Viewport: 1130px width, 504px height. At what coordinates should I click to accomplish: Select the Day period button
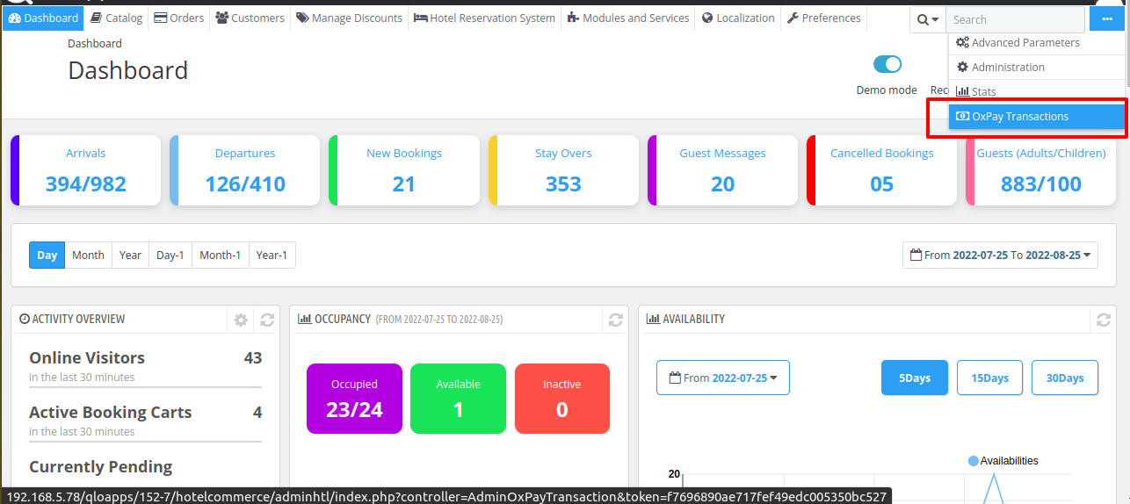pyautogui.click(x=47, y=256)
